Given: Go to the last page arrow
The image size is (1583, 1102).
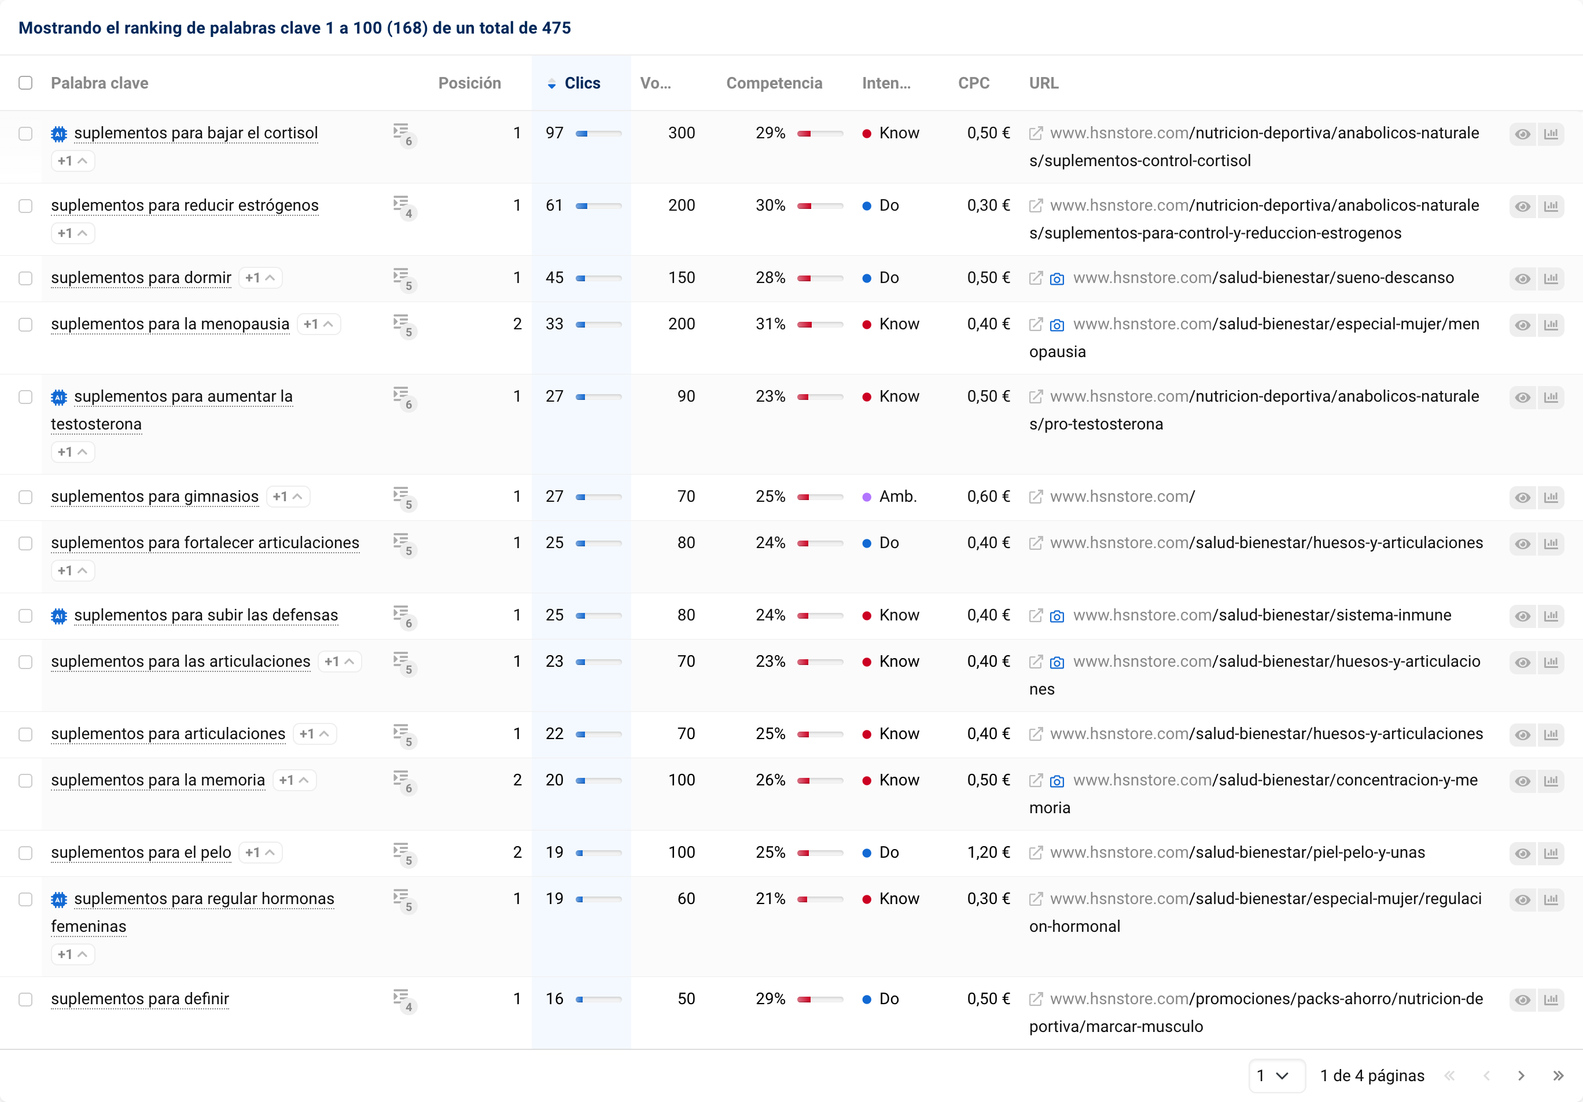Looking at the screenshot, I should 1558,1076.
